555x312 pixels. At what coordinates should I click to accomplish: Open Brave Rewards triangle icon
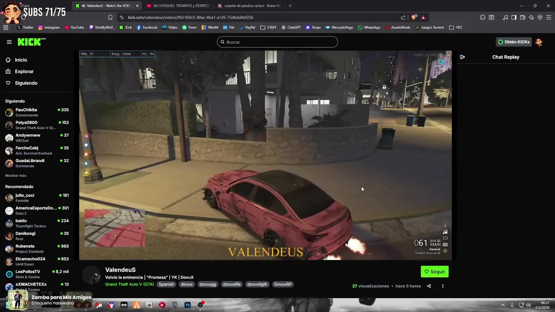point(423,17)
